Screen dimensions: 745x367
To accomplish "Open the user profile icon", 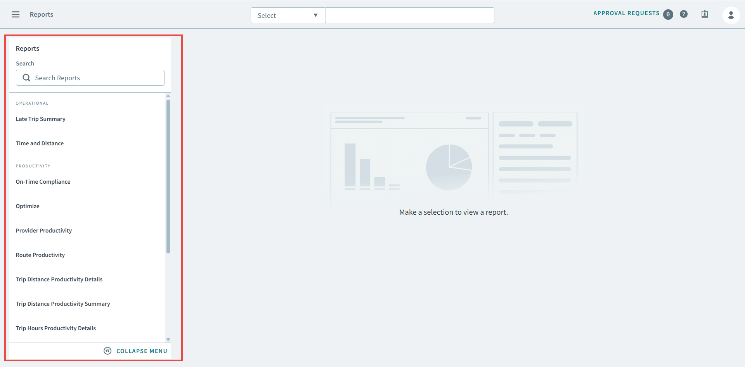I will [x=731, y=15].
